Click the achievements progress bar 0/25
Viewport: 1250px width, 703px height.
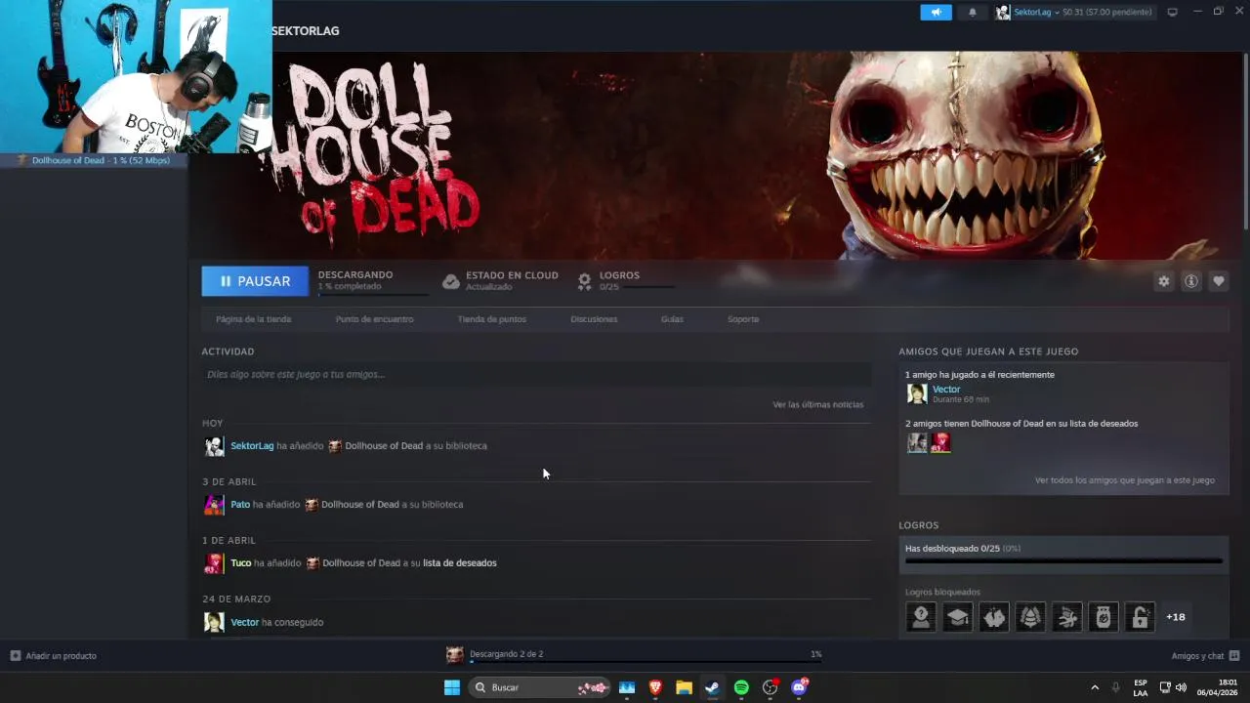[1063, 560]
